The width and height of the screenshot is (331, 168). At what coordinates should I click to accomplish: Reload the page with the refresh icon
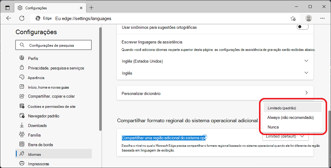[x=22, y=18]
